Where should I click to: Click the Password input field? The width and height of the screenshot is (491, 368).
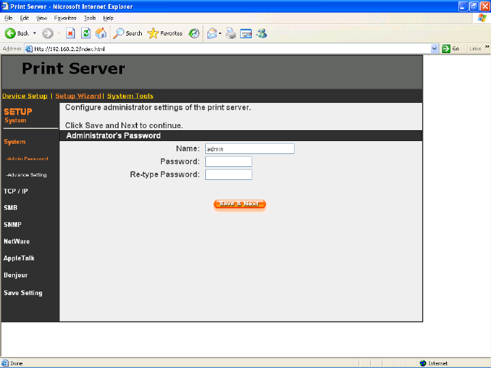click(x=228, y=162)
